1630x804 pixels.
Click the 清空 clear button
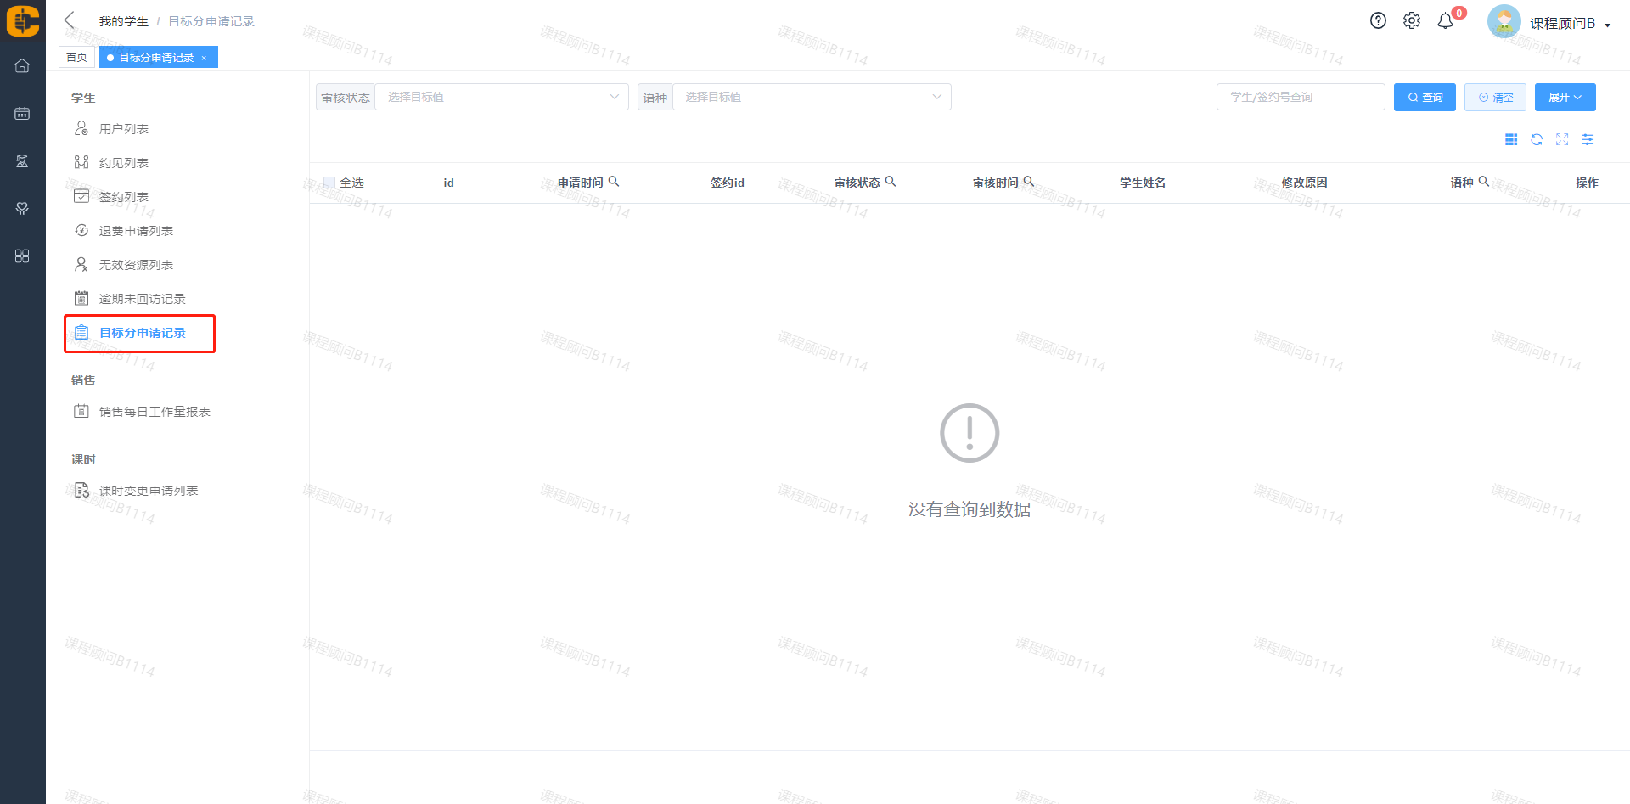[x=1494, y=97]
